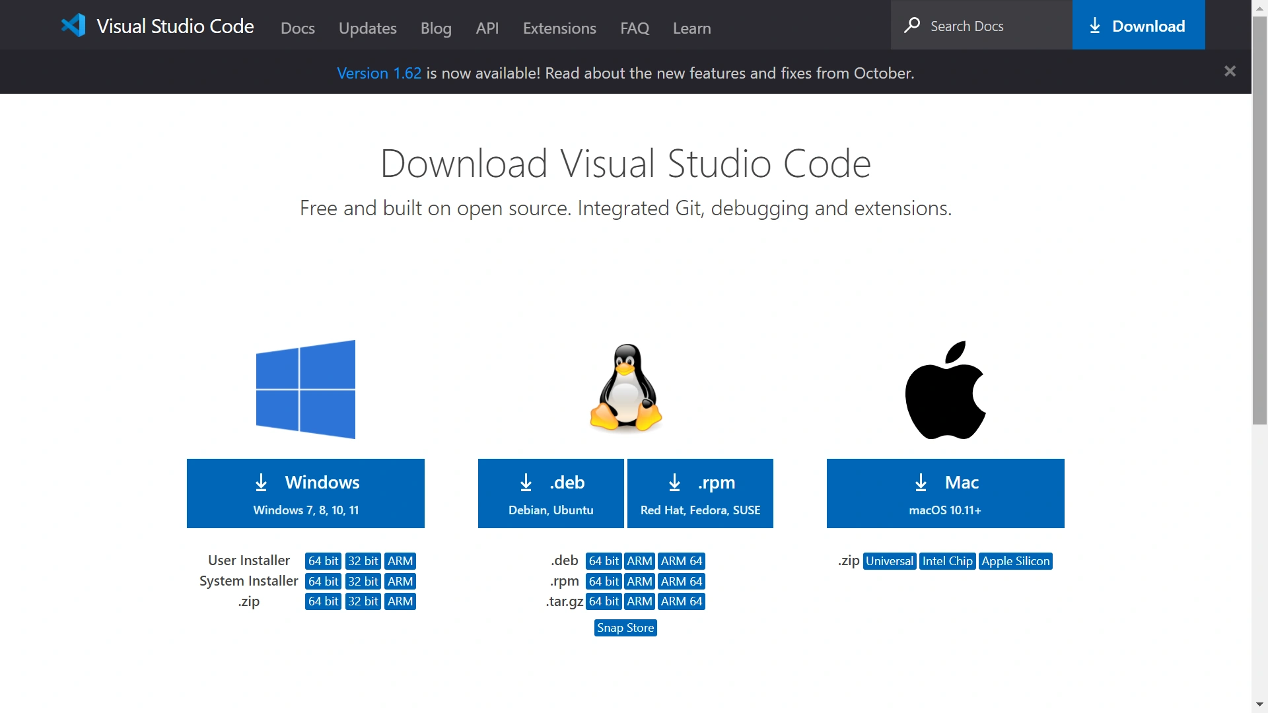The width and height of the screenshot is (1268, 713).
Task: Click the Windows logo image
Action: [306, 390]
